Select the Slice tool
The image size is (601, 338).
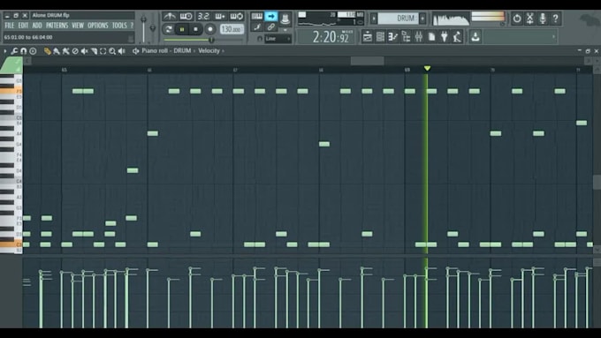pyautogui.click(x=94, y=51)
